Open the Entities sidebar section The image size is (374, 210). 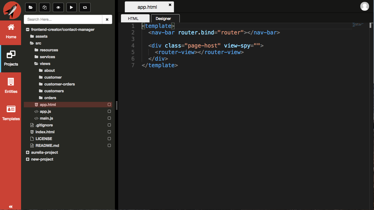point(11,86)
